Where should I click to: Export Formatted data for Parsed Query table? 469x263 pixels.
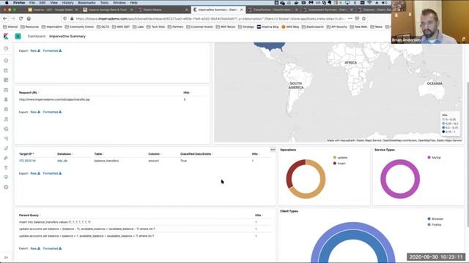(x=52, y=248)
